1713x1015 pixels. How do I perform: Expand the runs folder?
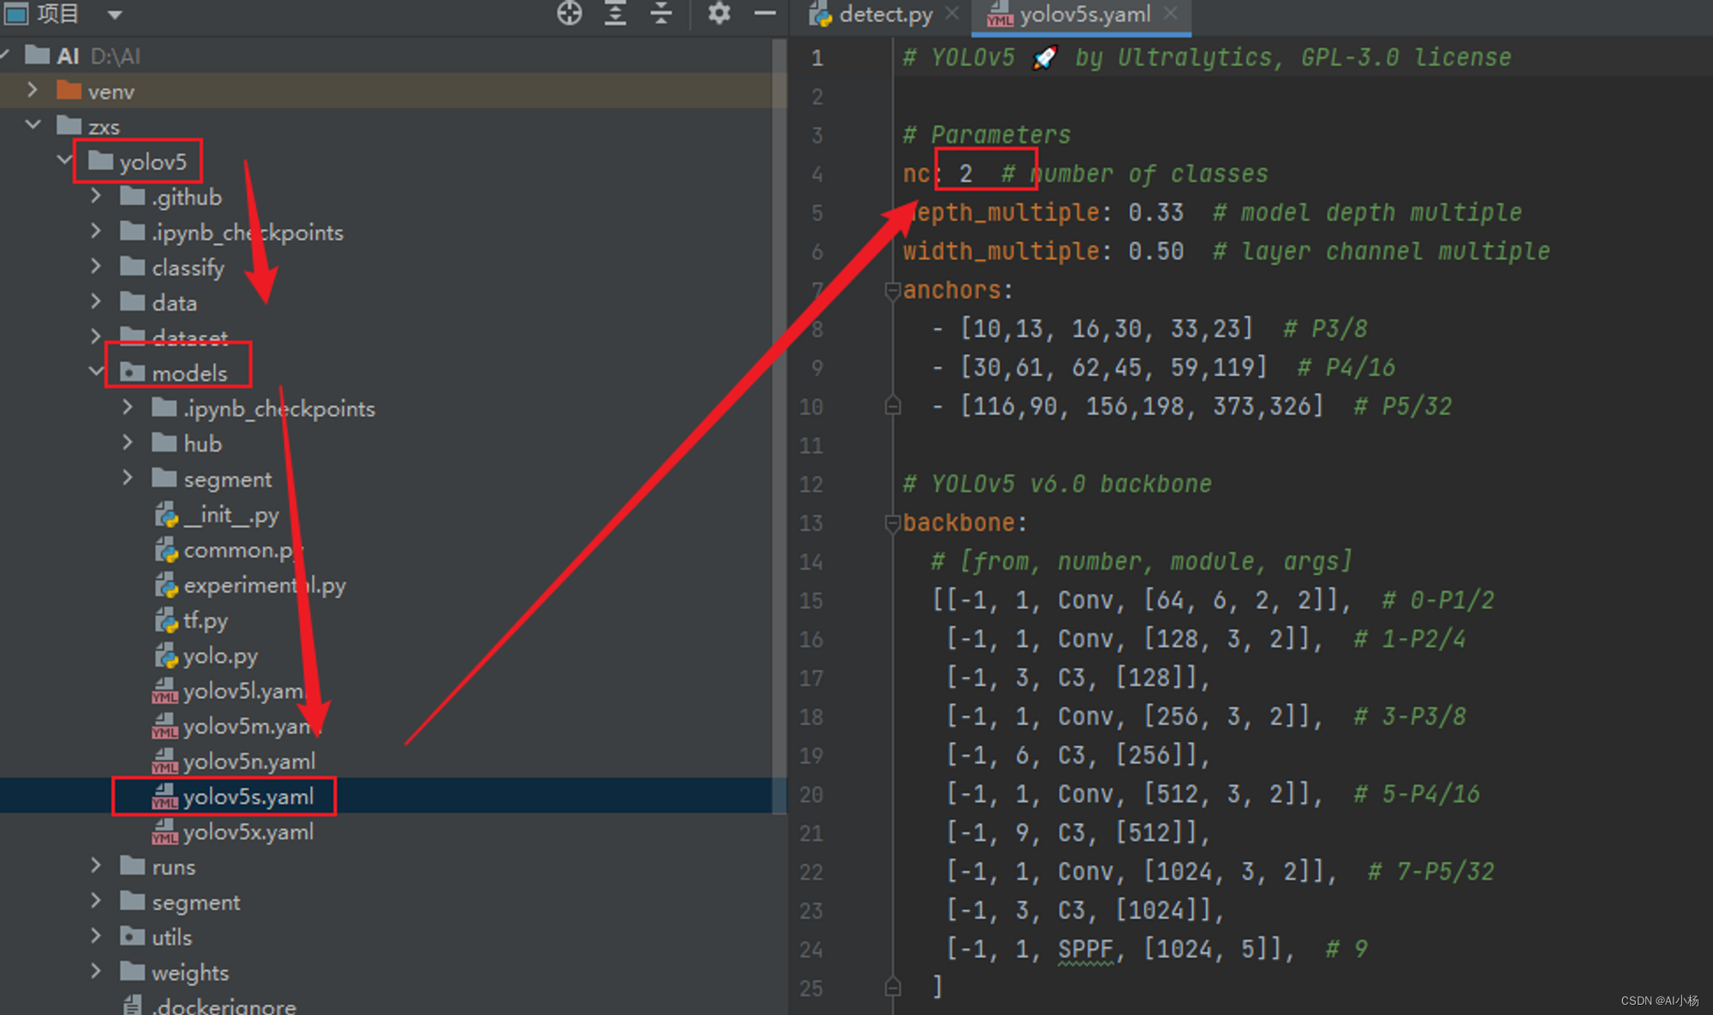96,866
